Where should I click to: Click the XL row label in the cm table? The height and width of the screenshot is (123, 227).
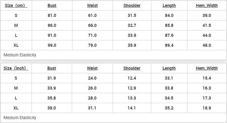click(x=16, y=45)
